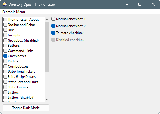160x114 pixels.
Task: Toggle the Tri-state checkbox
Action: click(53, 33)
